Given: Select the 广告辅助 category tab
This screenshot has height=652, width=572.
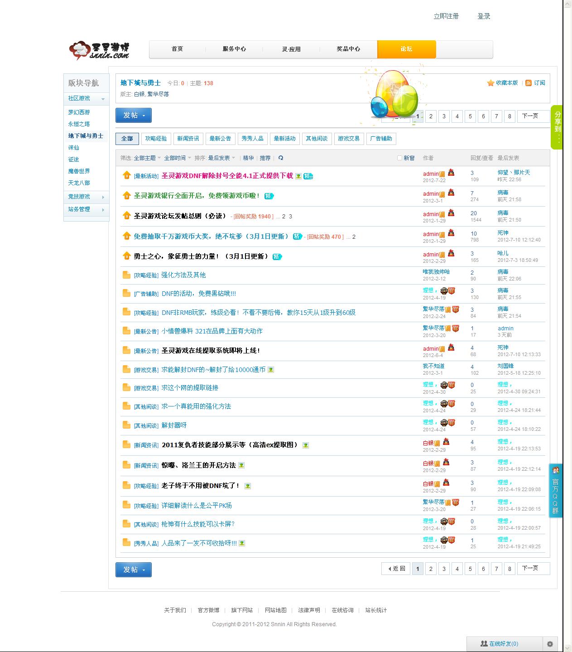Looking at the screenshot, I should 381,139.
